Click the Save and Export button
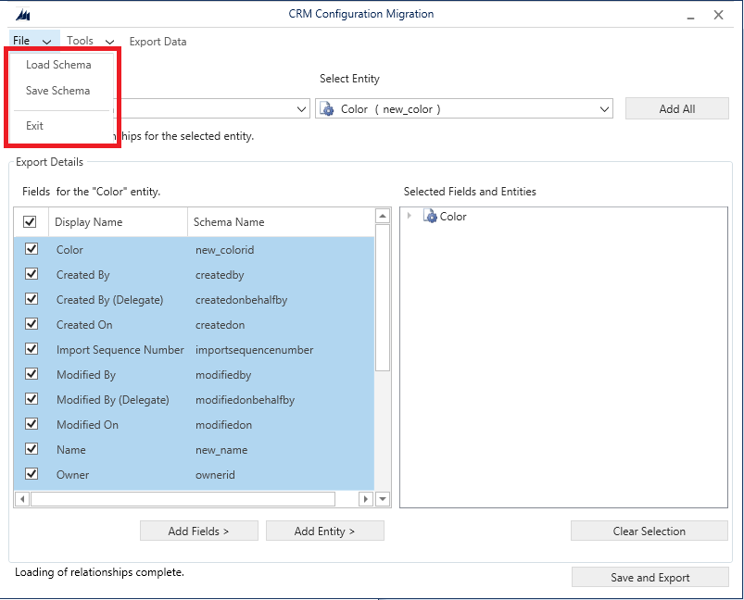744x600 pixels. click(649, 578)
